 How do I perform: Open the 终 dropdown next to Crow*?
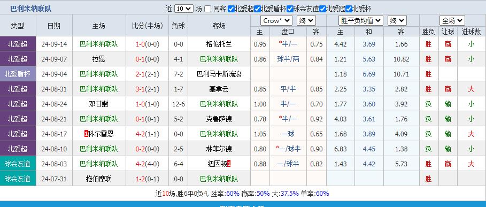[x=306, y=21]
